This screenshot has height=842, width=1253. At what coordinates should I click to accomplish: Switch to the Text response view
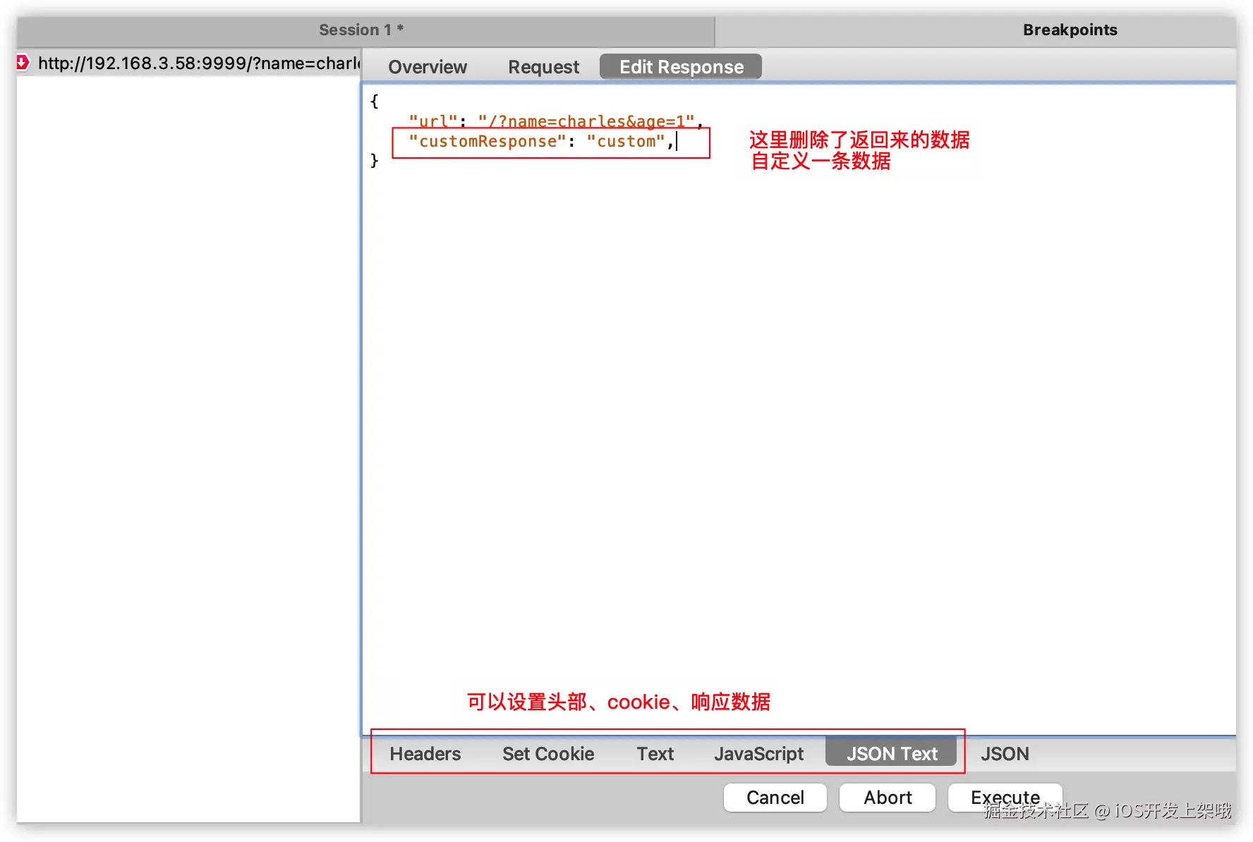(655, 753)
